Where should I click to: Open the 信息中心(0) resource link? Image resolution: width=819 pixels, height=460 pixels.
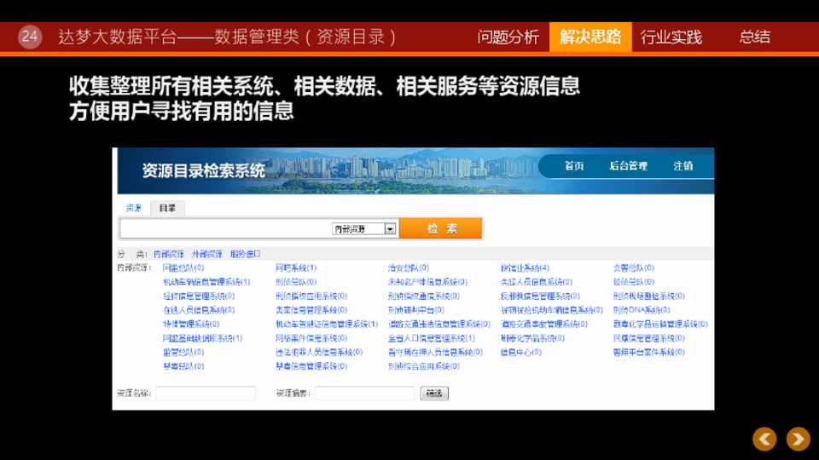tap(520, 352)
